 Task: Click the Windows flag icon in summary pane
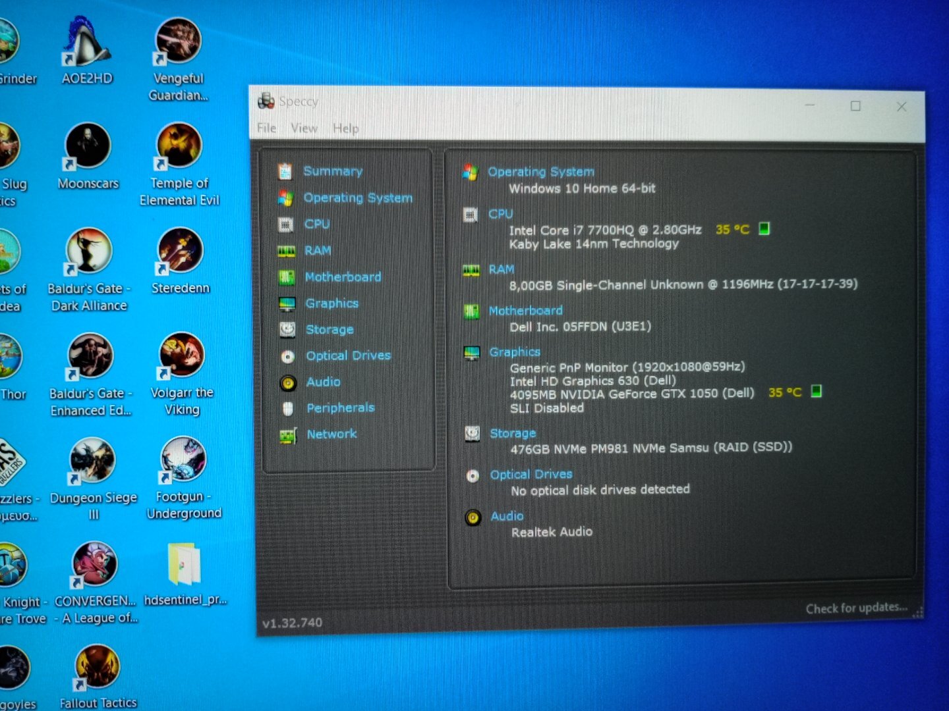470,172
